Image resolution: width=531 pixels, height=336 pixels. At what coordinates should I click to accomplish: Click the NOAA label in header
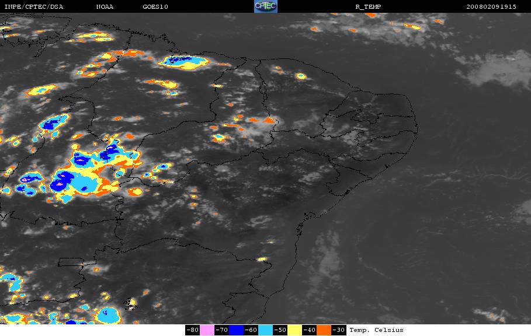click(105, 7)
